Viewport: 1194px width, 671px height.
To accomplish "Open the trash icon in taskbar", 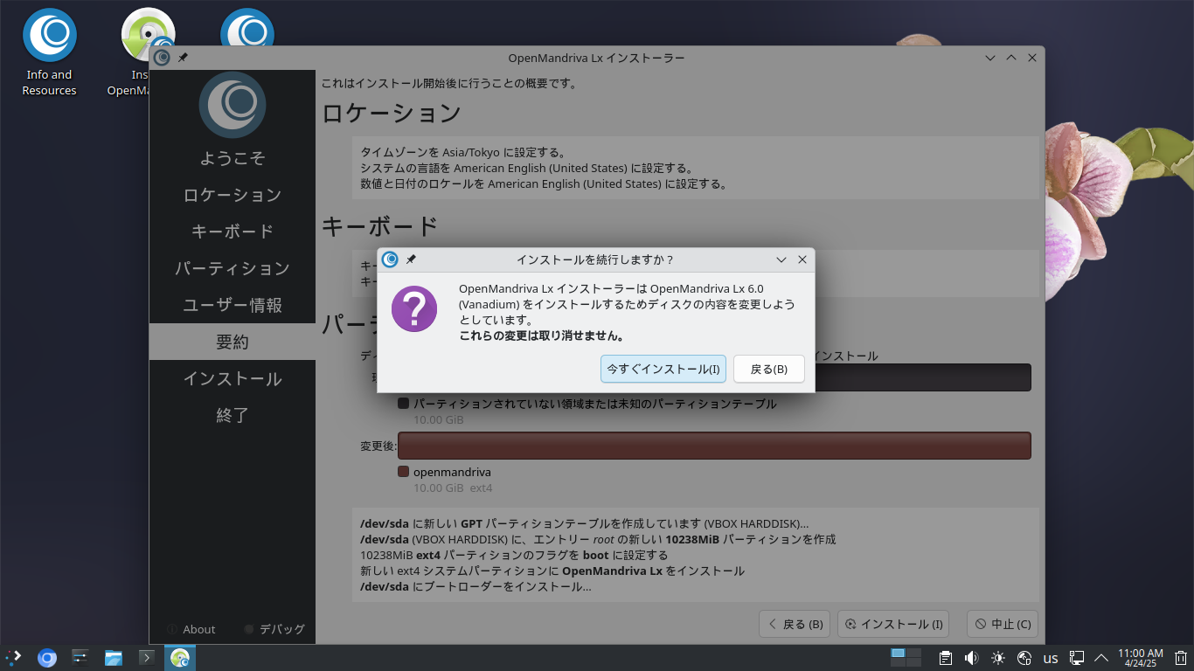I will (1180, 658).
